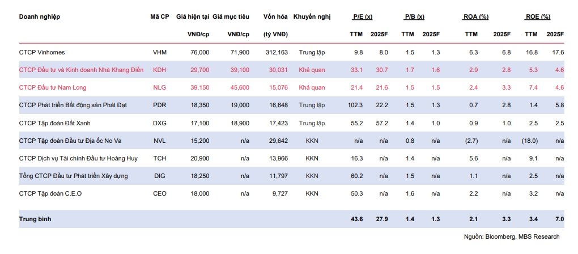Click NVL's negative ROA value (2.7)
Image resolution: width=578 pixels, height=254 pixels.
[x=470, y=141]
